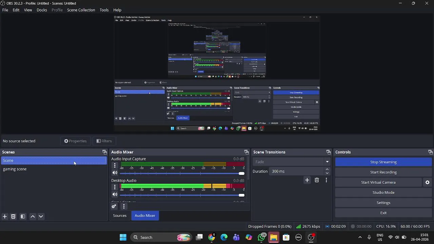This screenshot has width=434, height=244.
Task: Open the Tools menu
Action: click(x=104, y=10)
